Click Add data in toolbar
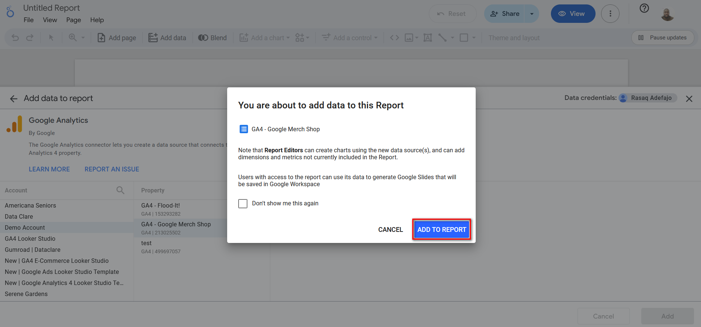Image resolution: width=701 pixels, height=327 pixels. pyautogui.click(x=167, y=38)
